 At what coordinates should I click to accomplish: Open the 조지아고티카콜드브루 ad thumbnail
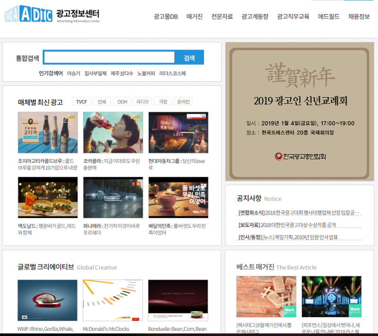48,132
